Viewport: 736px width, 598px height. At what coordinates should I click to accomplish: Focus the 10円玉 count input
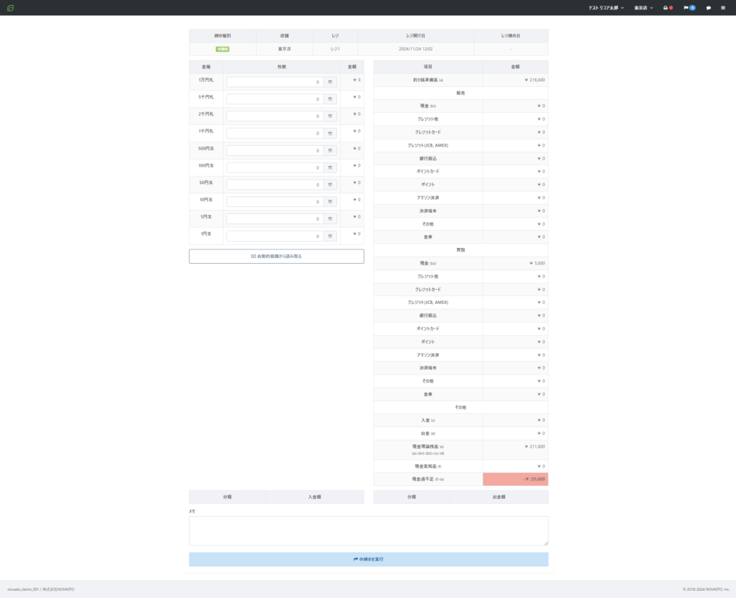[275, 202]
